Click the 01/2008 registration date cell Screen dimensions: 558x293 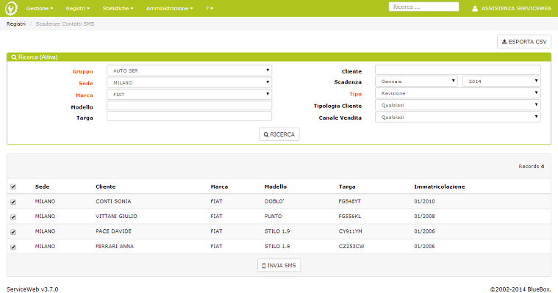coord(424,216)
